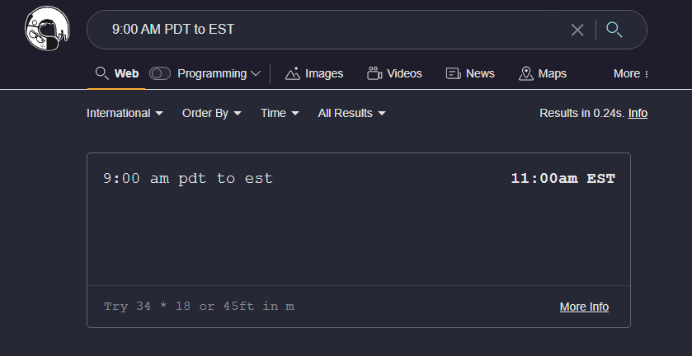Expand the Programming chevron dropdown
The height and width of the screenshot is (356, 692).
tap(256, 73)
